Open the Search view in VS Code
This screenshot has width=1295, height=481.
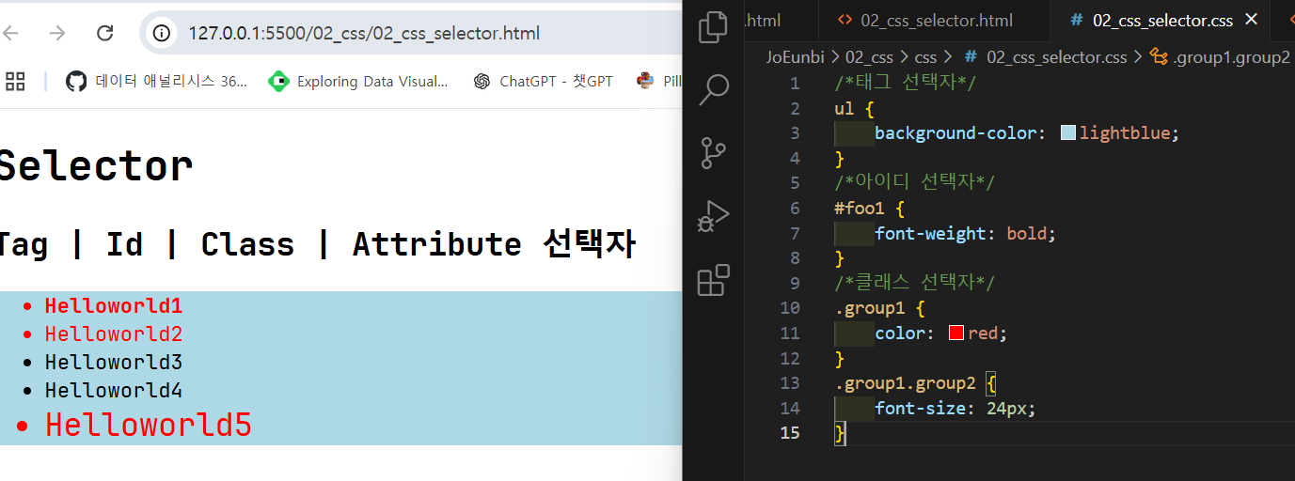(x=714, y=89)
